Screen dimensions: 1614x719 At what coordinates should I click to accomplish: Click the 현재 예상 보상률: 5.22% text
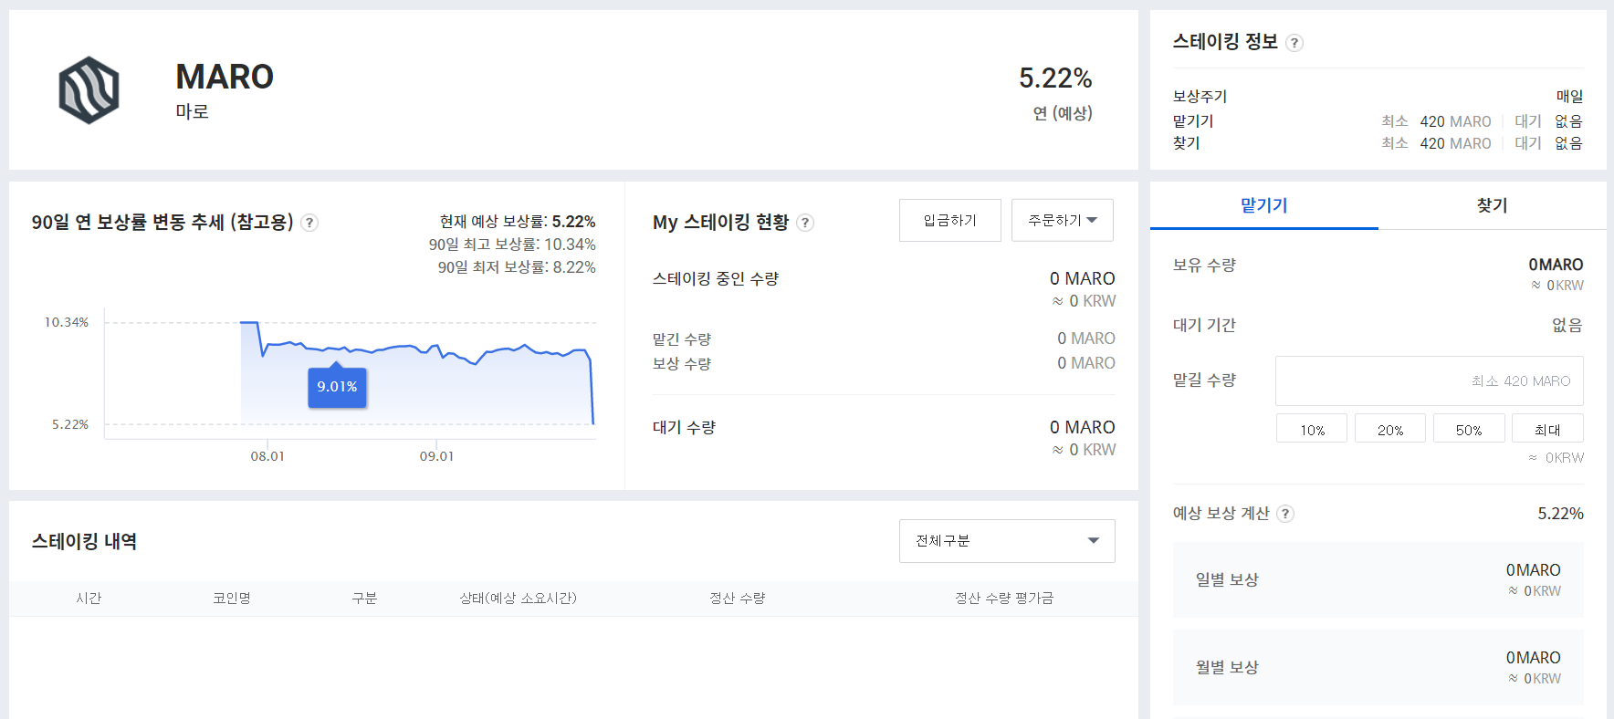(x=518, y=222)
